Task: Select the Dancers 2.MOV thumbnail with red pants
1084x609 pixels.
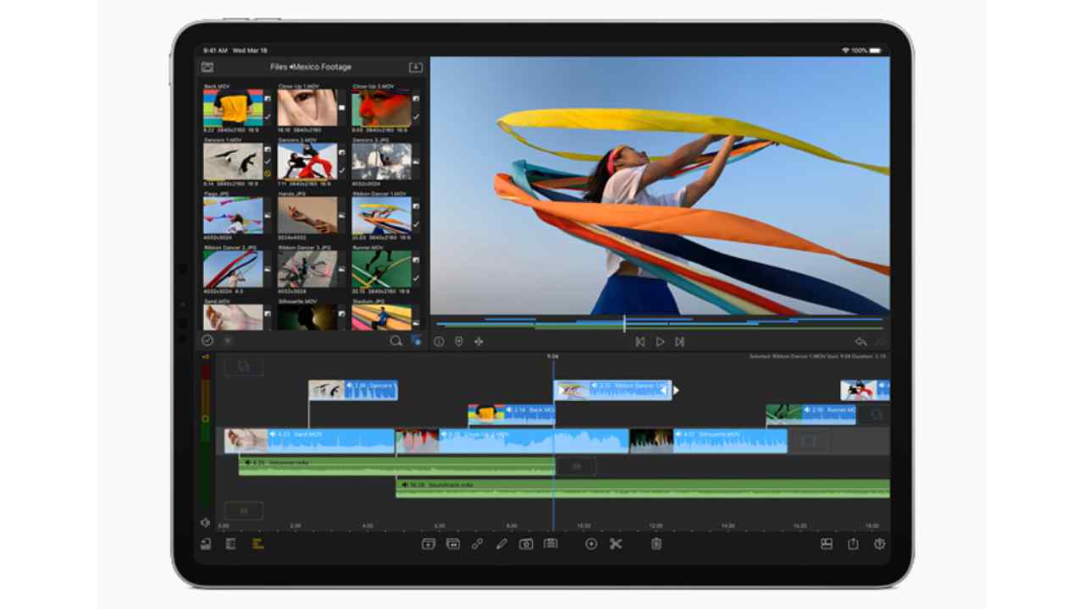Action: [307, 162]
